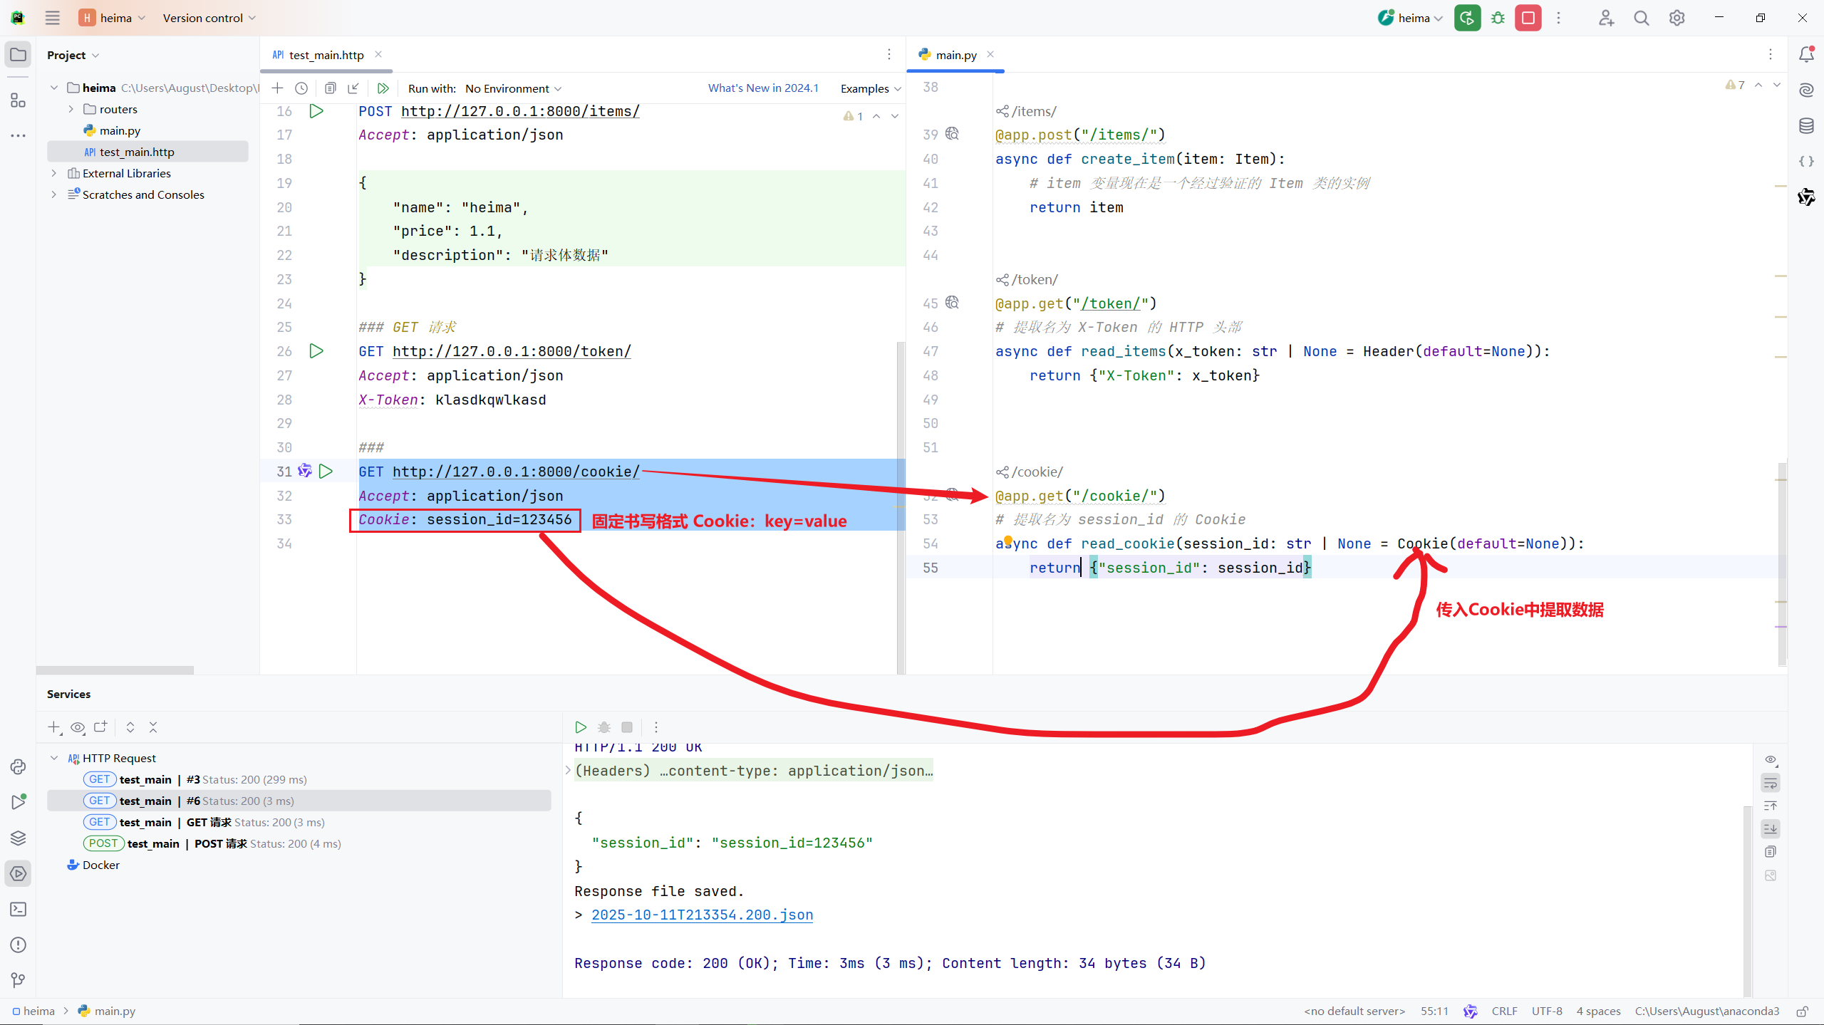Open Notifications bell icon
This screenshot has height=1025, width=1824.
pyautogui.click(x=1806, y=54)
